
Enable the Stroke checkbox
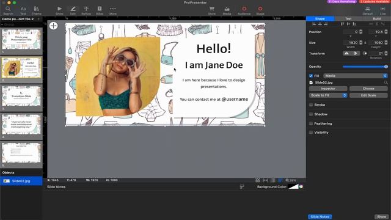pyautogui.click(x=311, y=105)
